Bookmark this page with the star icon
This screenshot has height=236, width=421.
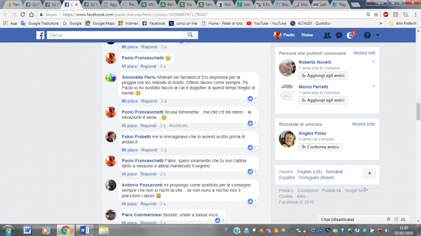tap(376, 14)
